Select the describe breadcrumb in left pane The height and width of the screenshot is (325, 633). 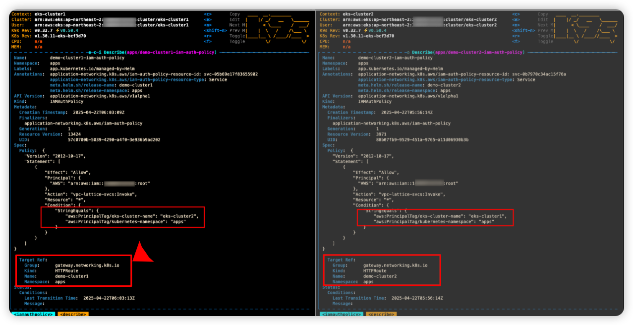tap(73, 314)
